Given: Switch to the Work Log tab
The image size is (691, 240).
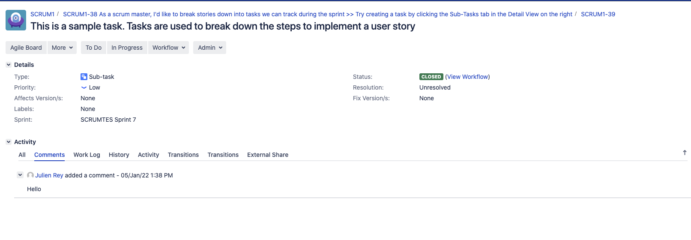Looking at the screenshot, I should point(87,155).
